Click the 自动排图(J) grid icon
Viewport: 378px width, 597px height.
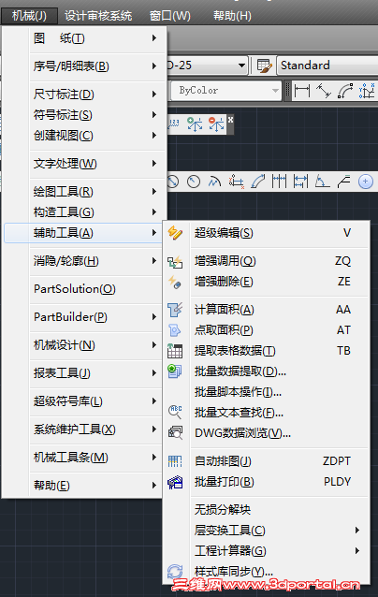coord(175,461)
